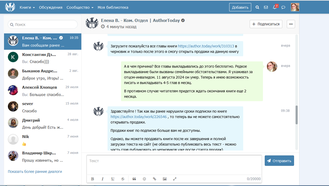Expand the Сообщество dropdown menu
The width and height of the screenshot is (329, 186).
tap(80, 7)
